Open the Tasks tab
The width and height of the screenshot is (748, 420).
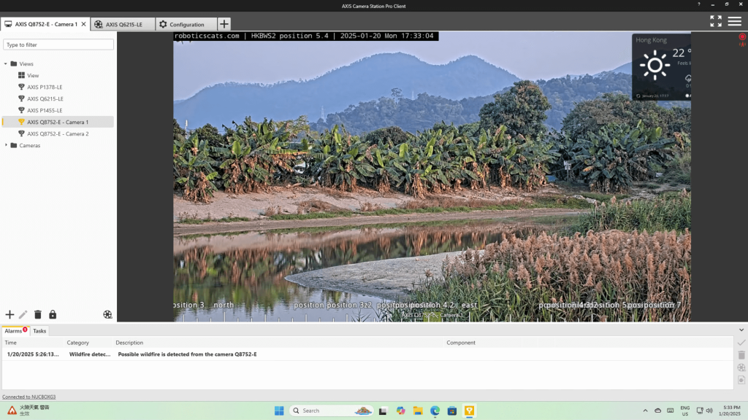39,331
